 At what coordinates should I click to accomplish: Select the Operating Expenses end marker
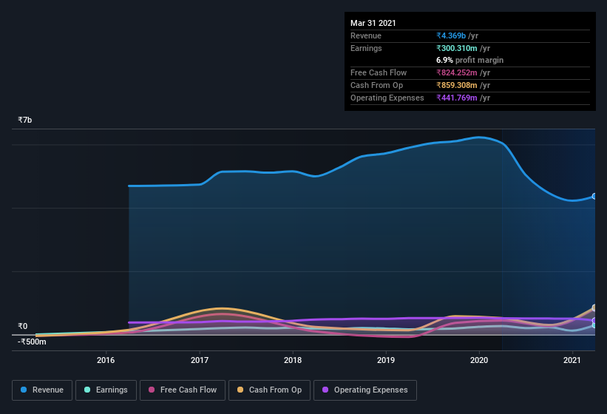(594, 320)
